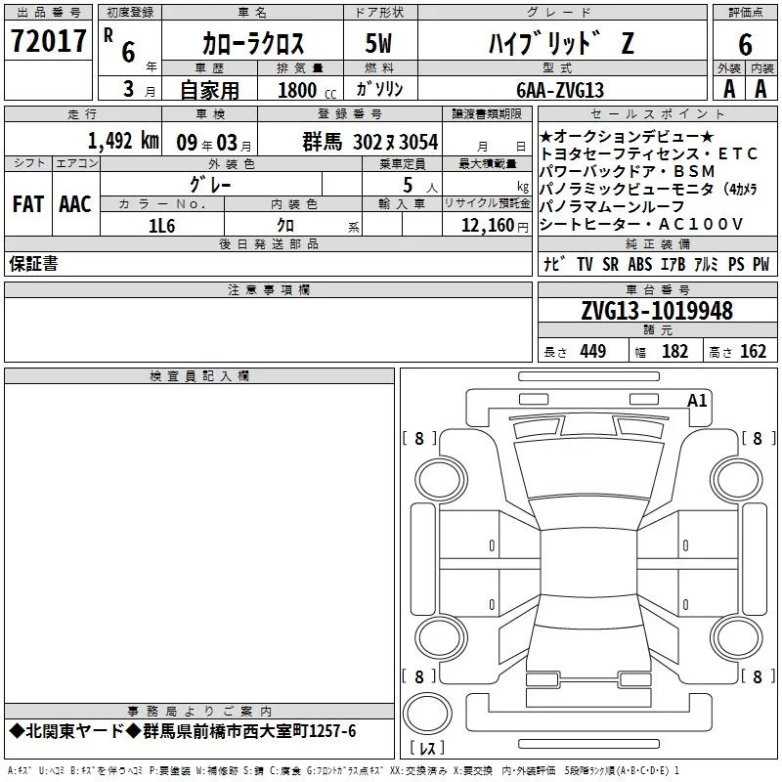782x782 pixels.
Task: Select the ◆北関東ヤード◆ text
Action: (x=75, y=731)
